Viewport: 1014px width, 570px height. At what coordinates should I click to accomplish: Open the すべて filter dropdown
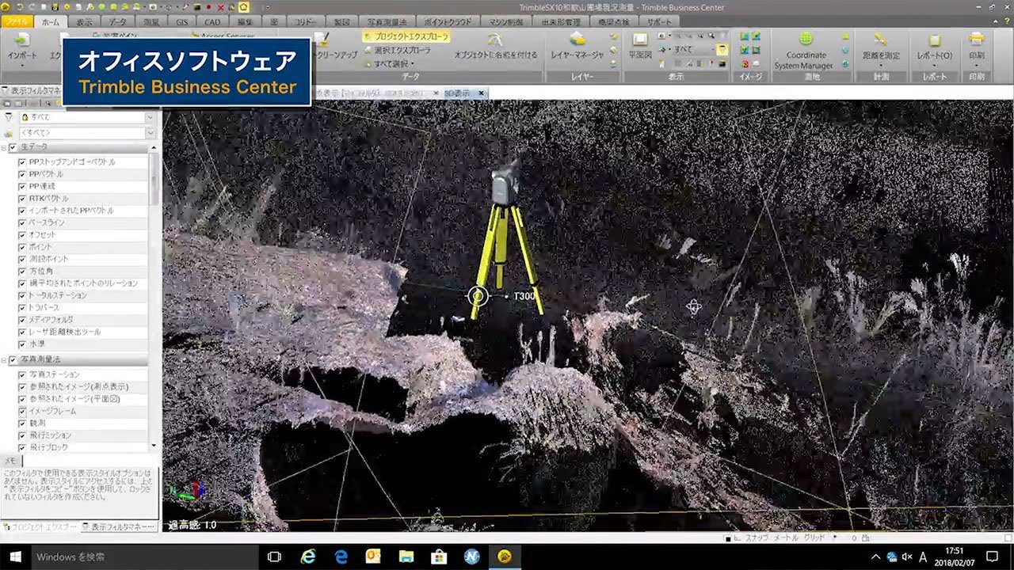coord(150,117)
